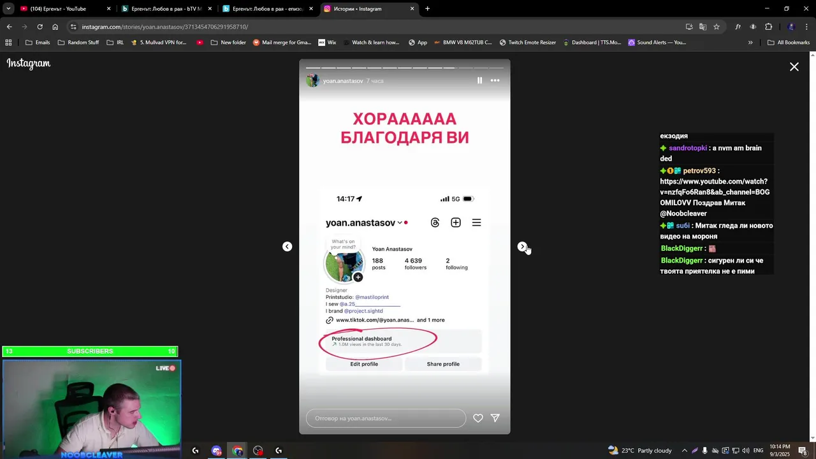Open the Chrome profile avatar
816x459 pixels.
click(x=791, y=27)
